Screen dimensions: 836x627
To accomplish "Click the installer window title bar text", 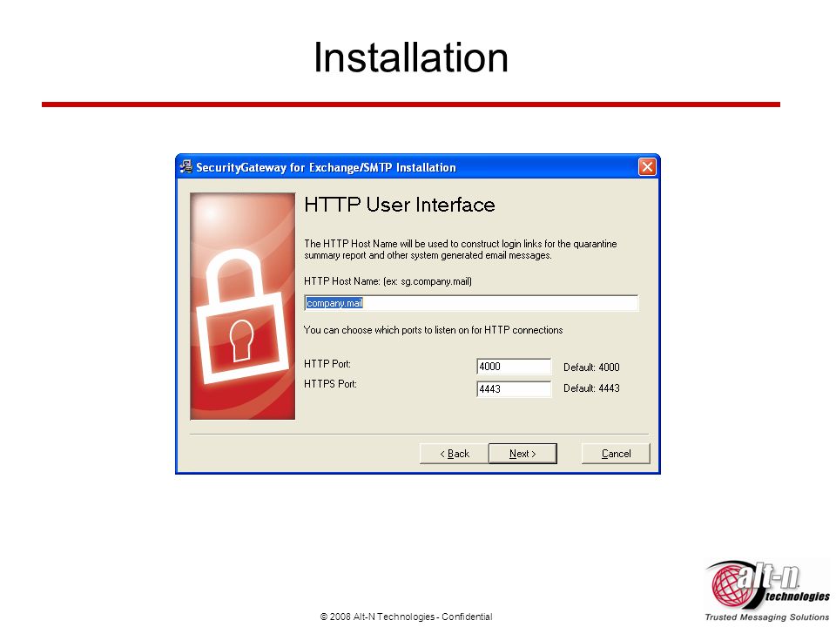I will [326, 167].
